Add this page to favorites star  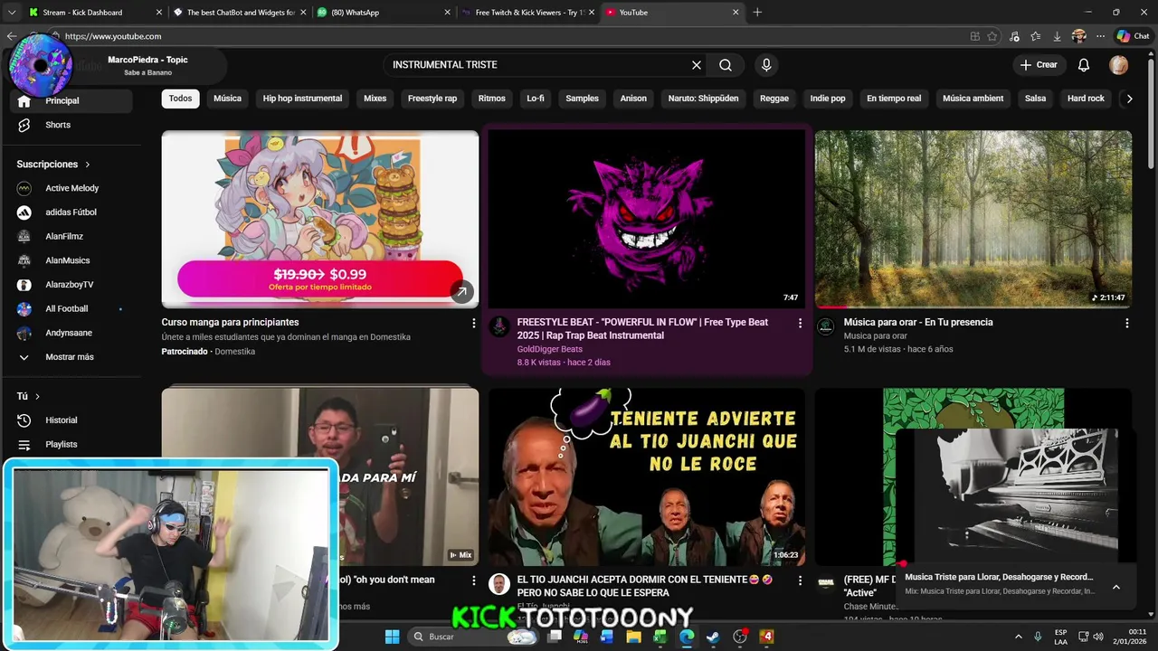click(x=992, y=36)
